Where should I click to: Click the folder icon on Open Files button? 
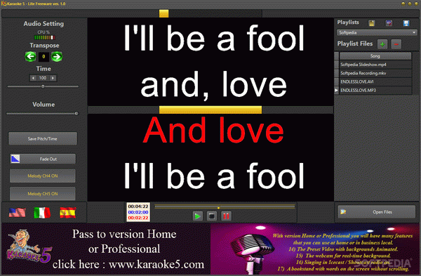coord(343,212)
